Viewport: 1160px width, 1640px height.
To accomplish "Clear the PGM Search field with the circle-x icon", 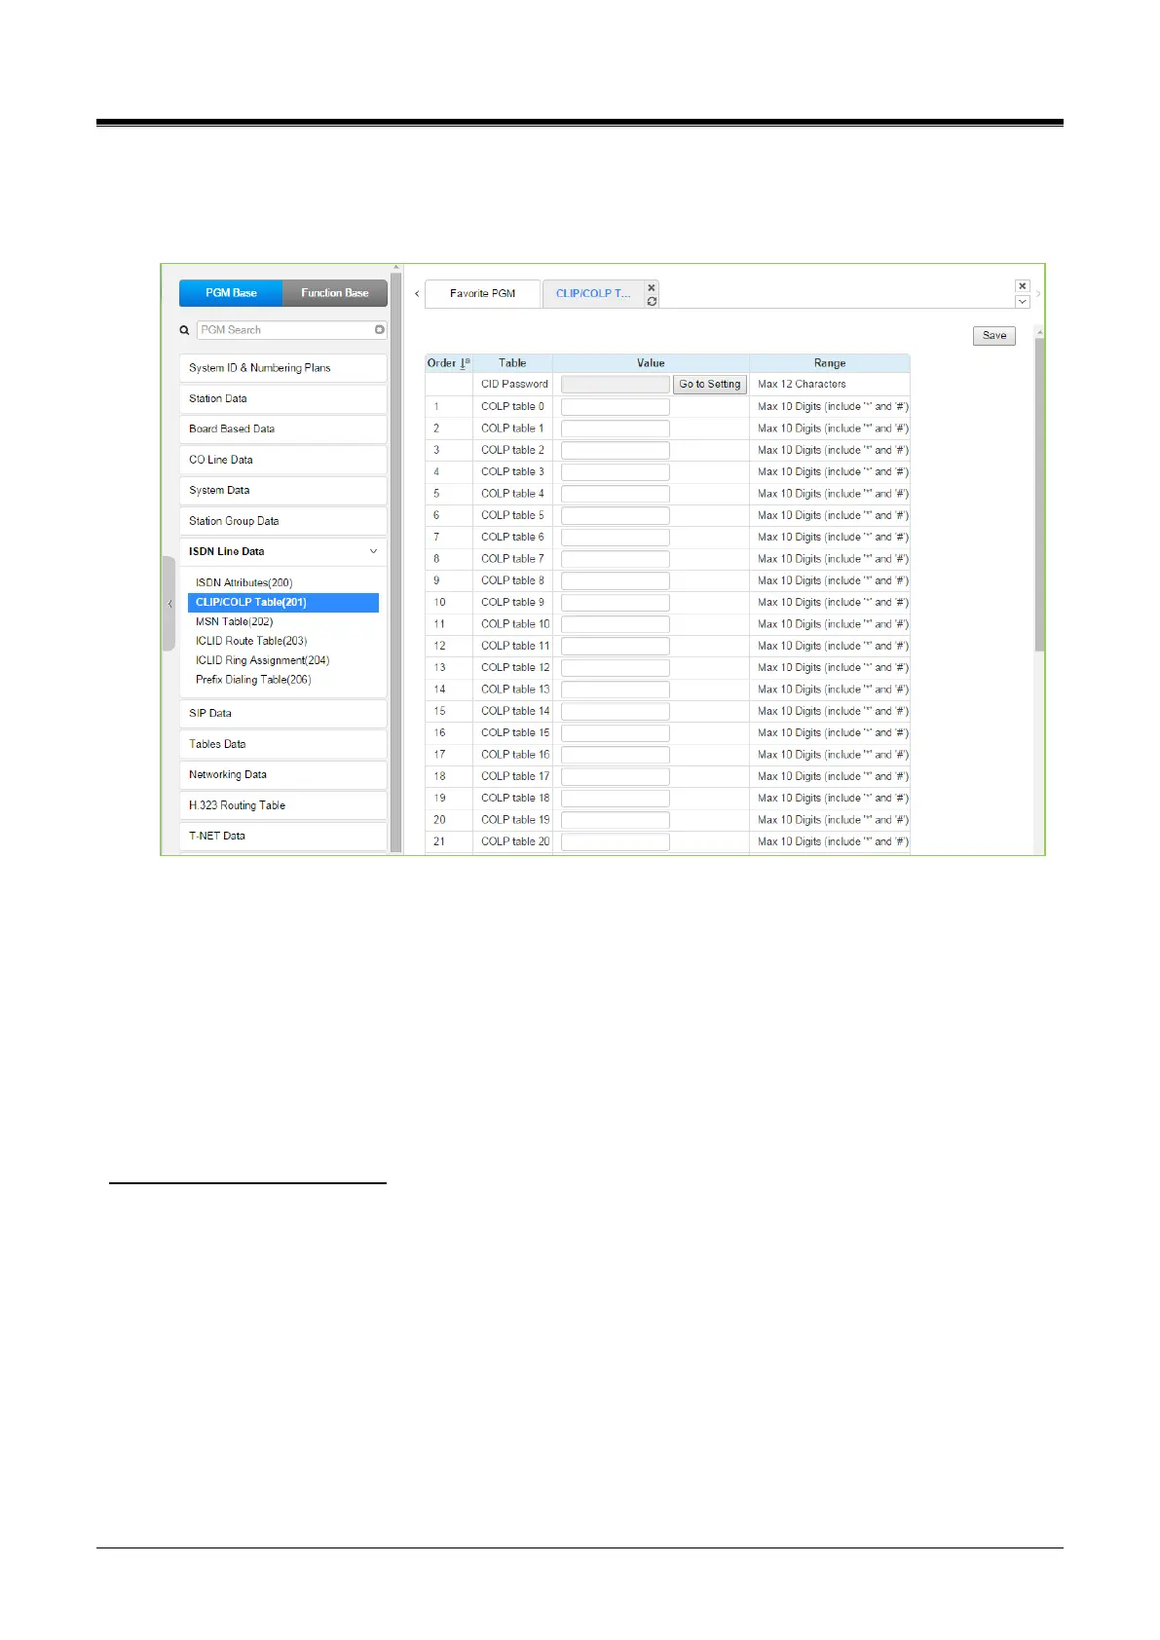I will click(x=379, y=330).
